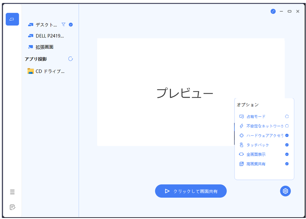Click the タッチバック hand icon
Image resolution: width=306 pixels, height=219 pixels.
pyautogui.click(x=241, y=145)
